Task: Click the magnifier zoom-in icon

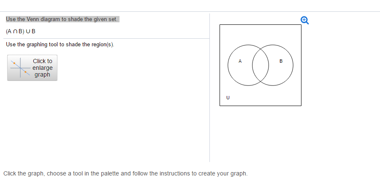Action: click(304, 19)
